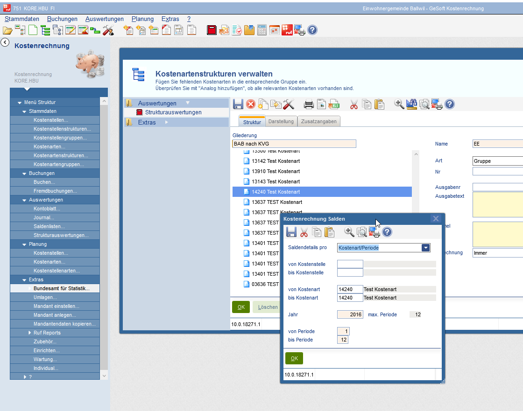523x411 pixels.
Task: Click the binoculars search icon in structure toolbar
Action: (411, 104)
